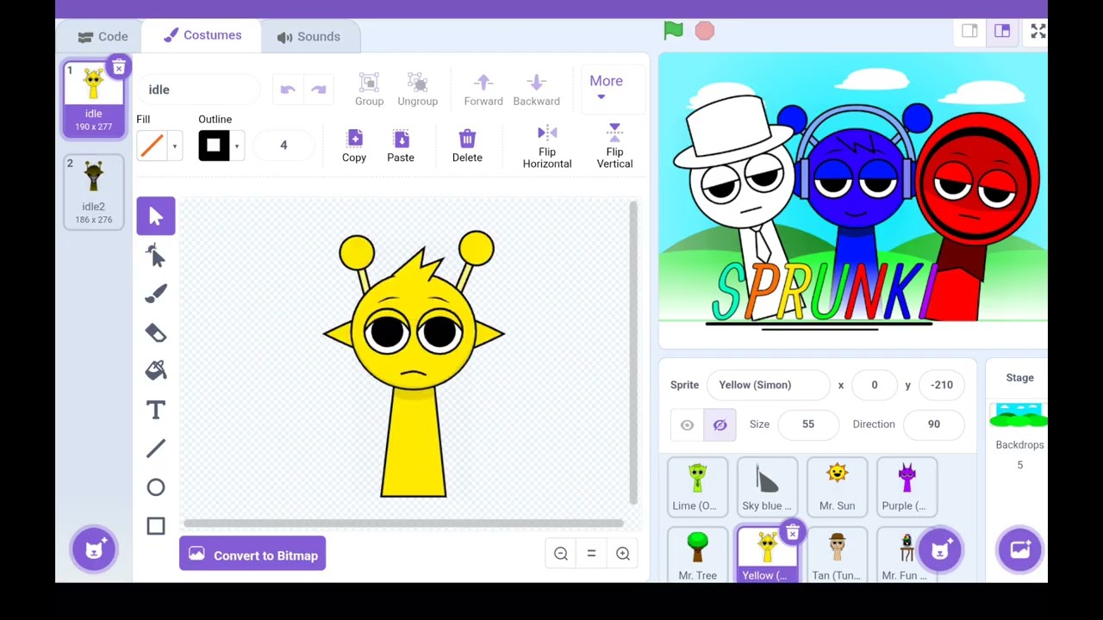This screenshot has height=620, width=1103.
Task: Select the Stage backdrop thumbnail
Action: click(x=1019, y=416)
